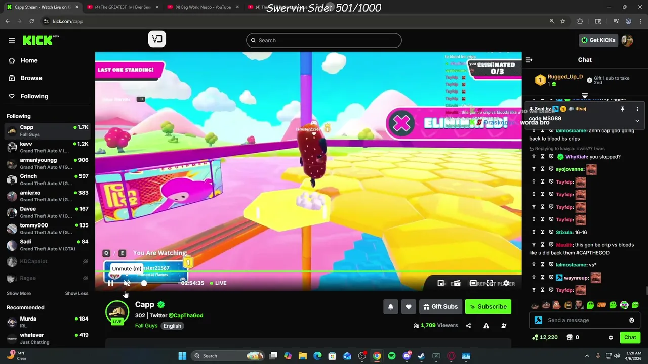Open the @CapThaGod Twitter link
The image size is (648, 364).
point(186,315)
